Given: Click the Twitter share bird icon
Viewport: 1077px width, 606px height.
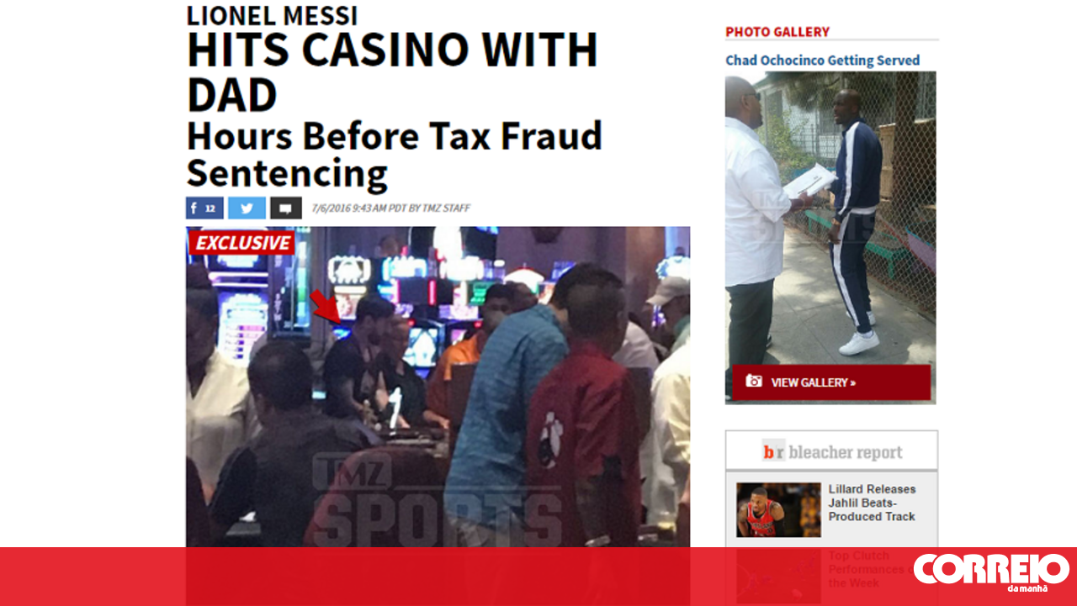Looking at the screenshot, I should (247, 208).
